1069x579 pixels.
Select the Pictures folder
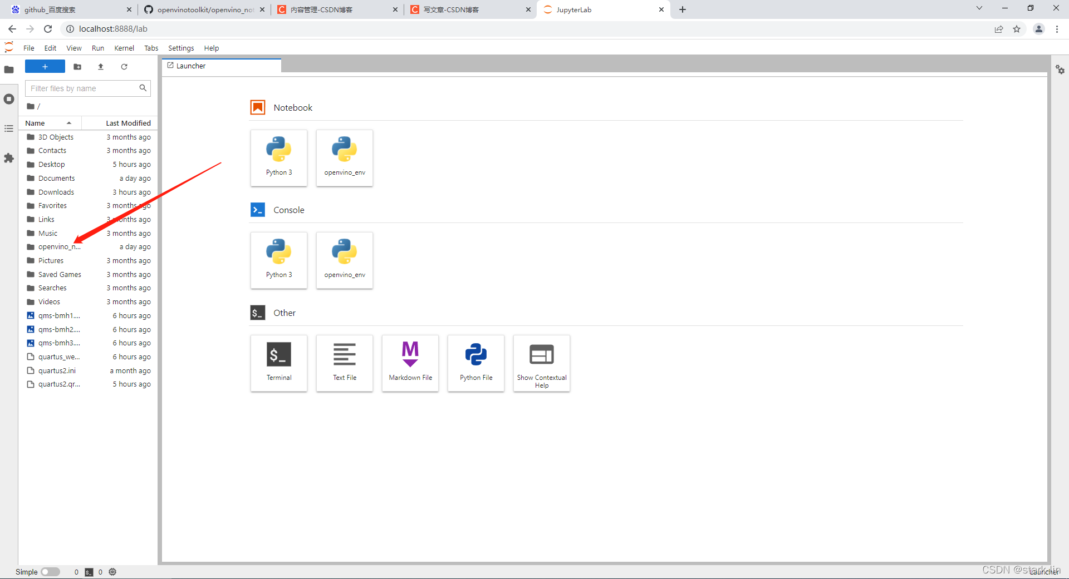point(89,261)
